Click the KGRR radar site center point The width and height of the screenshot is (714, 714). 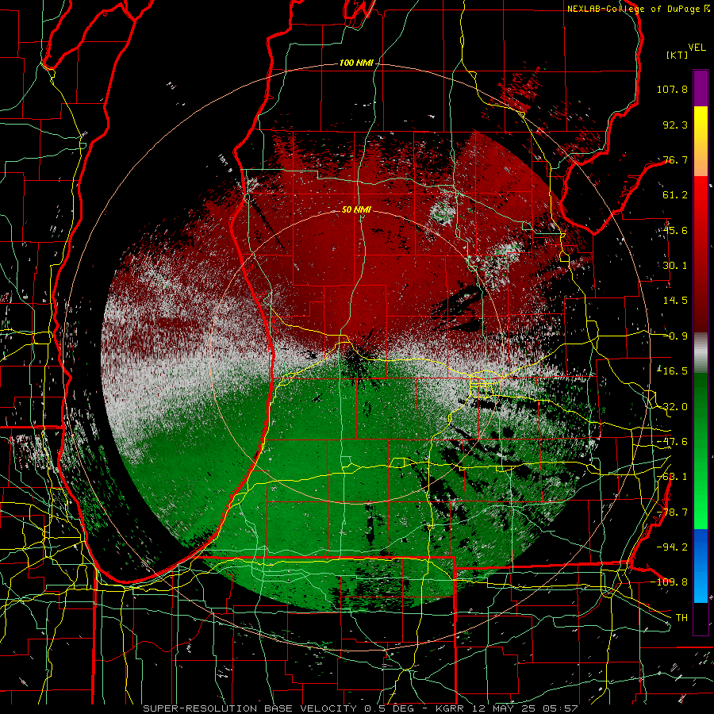click(356, 357)
